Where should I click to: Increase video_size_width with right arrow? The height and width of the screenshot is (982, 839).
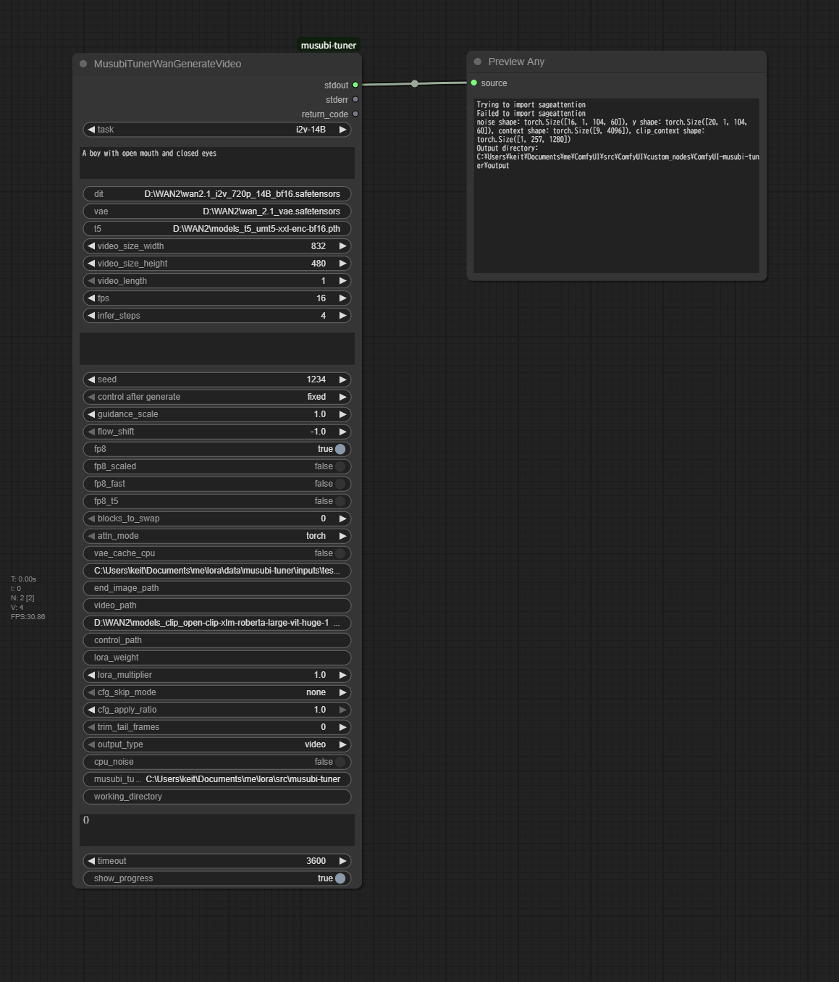[343, 246]
